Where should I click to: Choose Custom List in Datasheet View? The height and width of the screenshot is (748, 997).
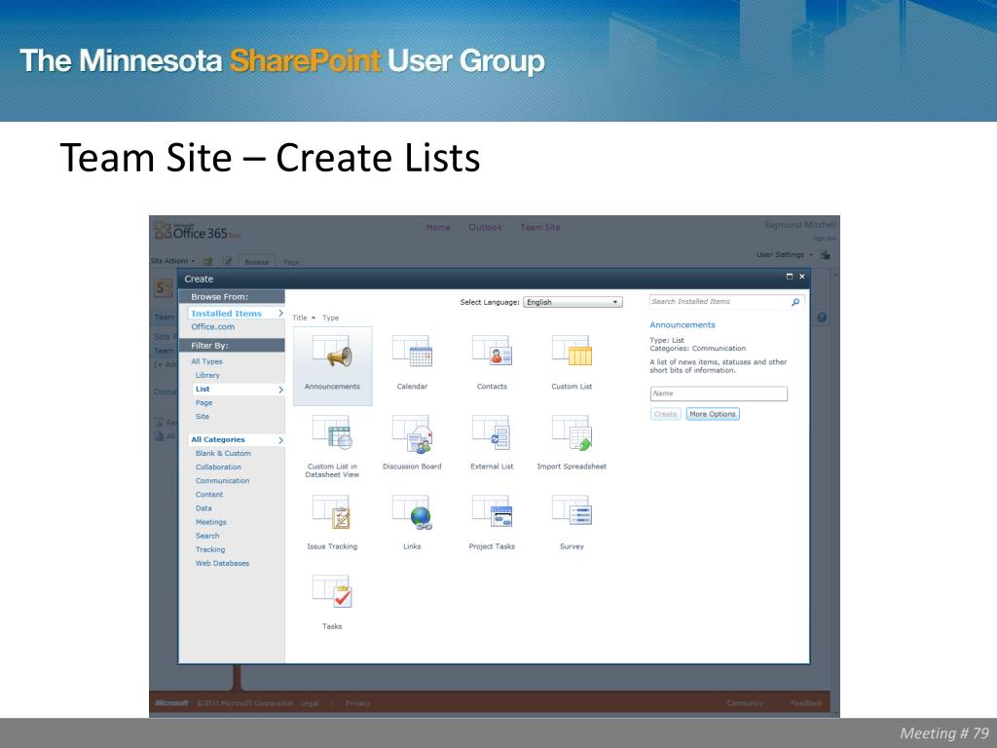(x=332, y=432)
